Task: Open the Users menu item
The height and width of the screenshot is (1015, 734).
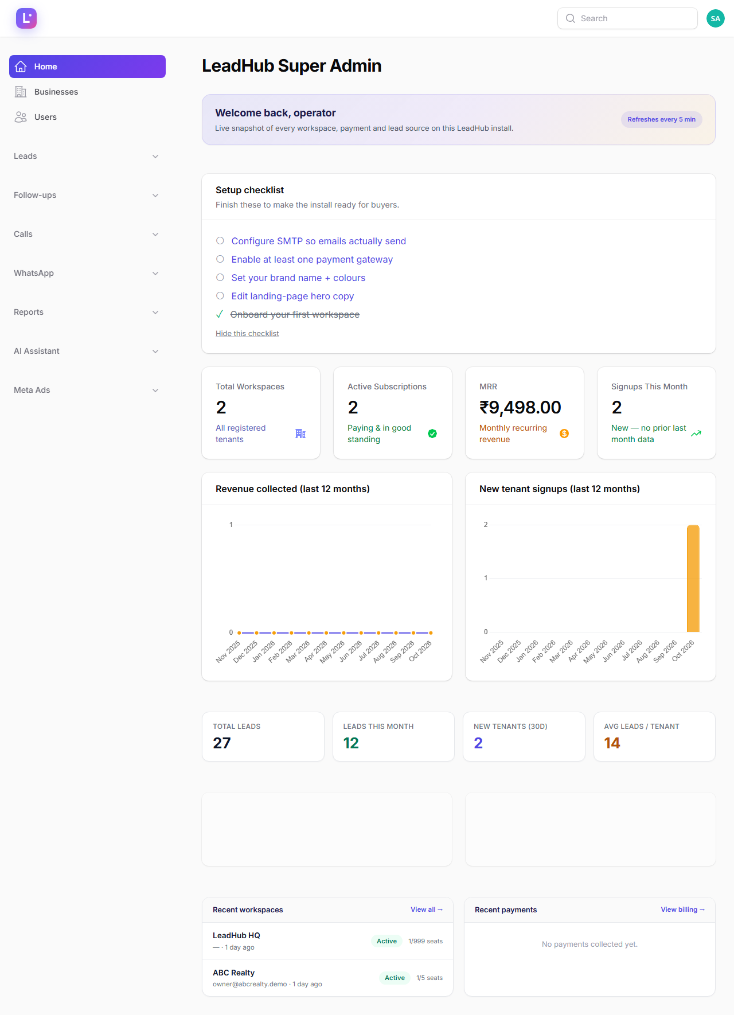Action: pyautogui.click(x=87, y=117)
